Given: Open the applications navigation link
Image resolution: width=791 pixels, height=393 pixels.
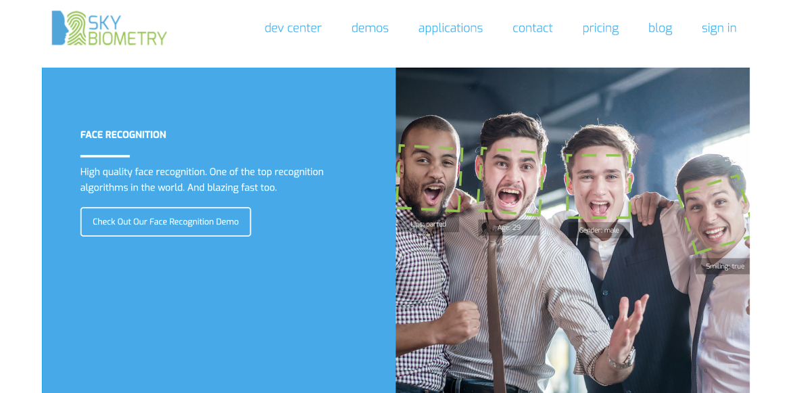Looking at the screenshot, I should tap(450, 29).
